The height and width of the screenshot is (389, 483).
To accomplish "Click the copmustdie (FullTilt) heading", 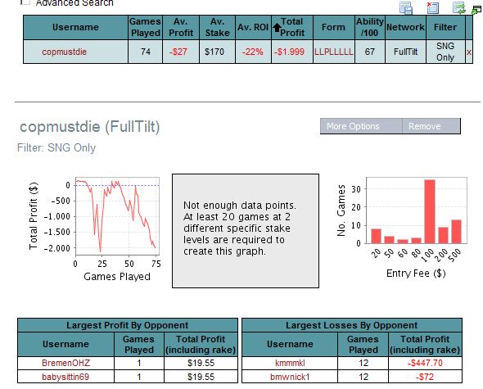I will [x=89, y=127].
